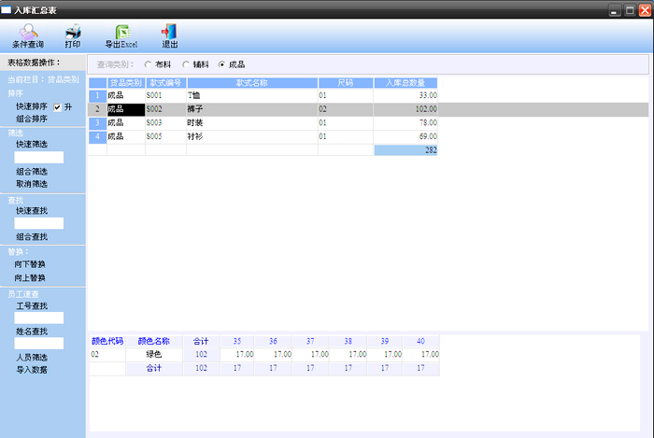This screenshot has height=438, width=654.
Task: Select the 成品 radio button
Action: 221,64
